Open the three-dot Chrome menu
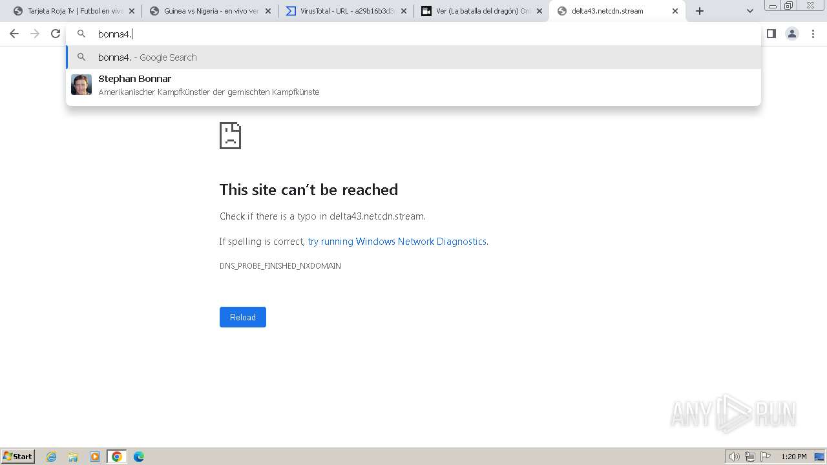This screenshot has width=827, height=465. click(813, 34)
